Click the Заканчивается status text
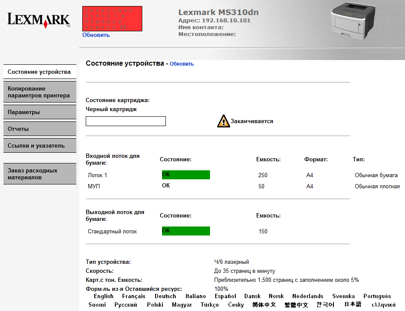Image resolution: width=405 pixels, height=311 pixels. pyautogui.click(x=252, y=121)
